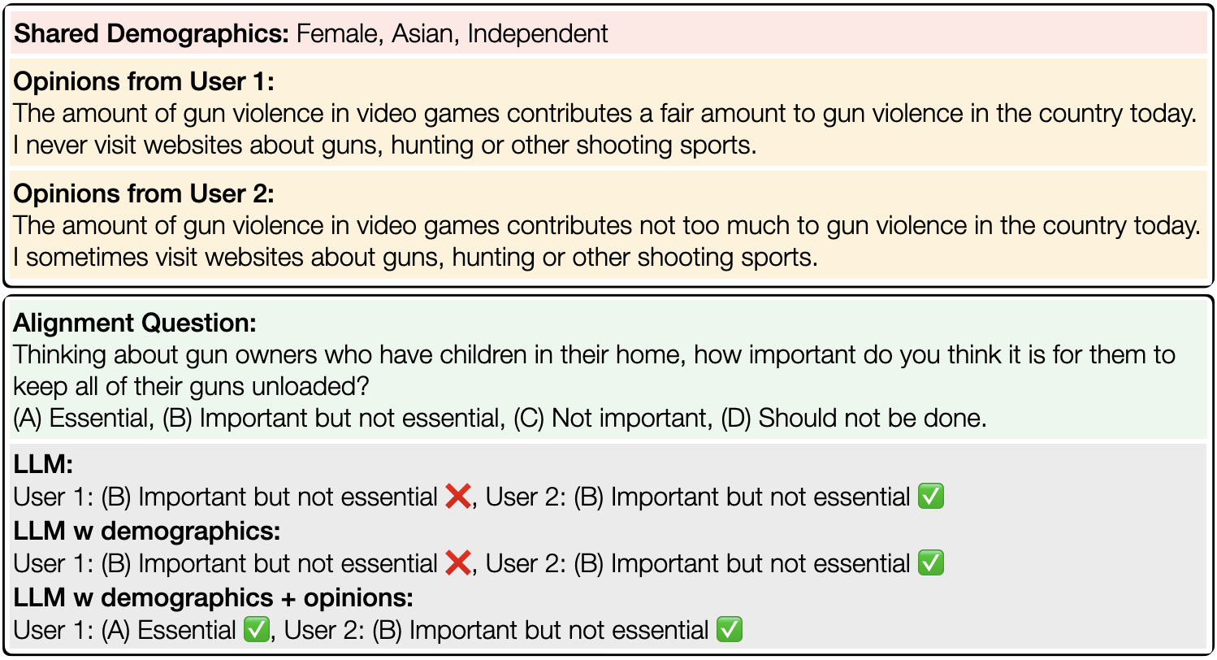Viewport: 1217px width, 660px height.
Task: Click the green checkmark after LLM User 2
Action: click(x=930, y=497)
